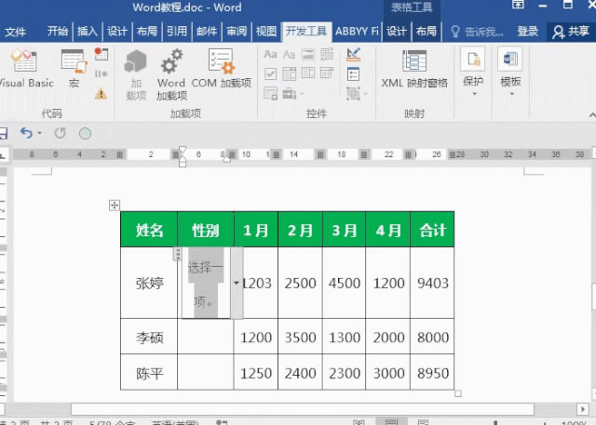Open control Properties in 控件 group

[x=353, y=74]
